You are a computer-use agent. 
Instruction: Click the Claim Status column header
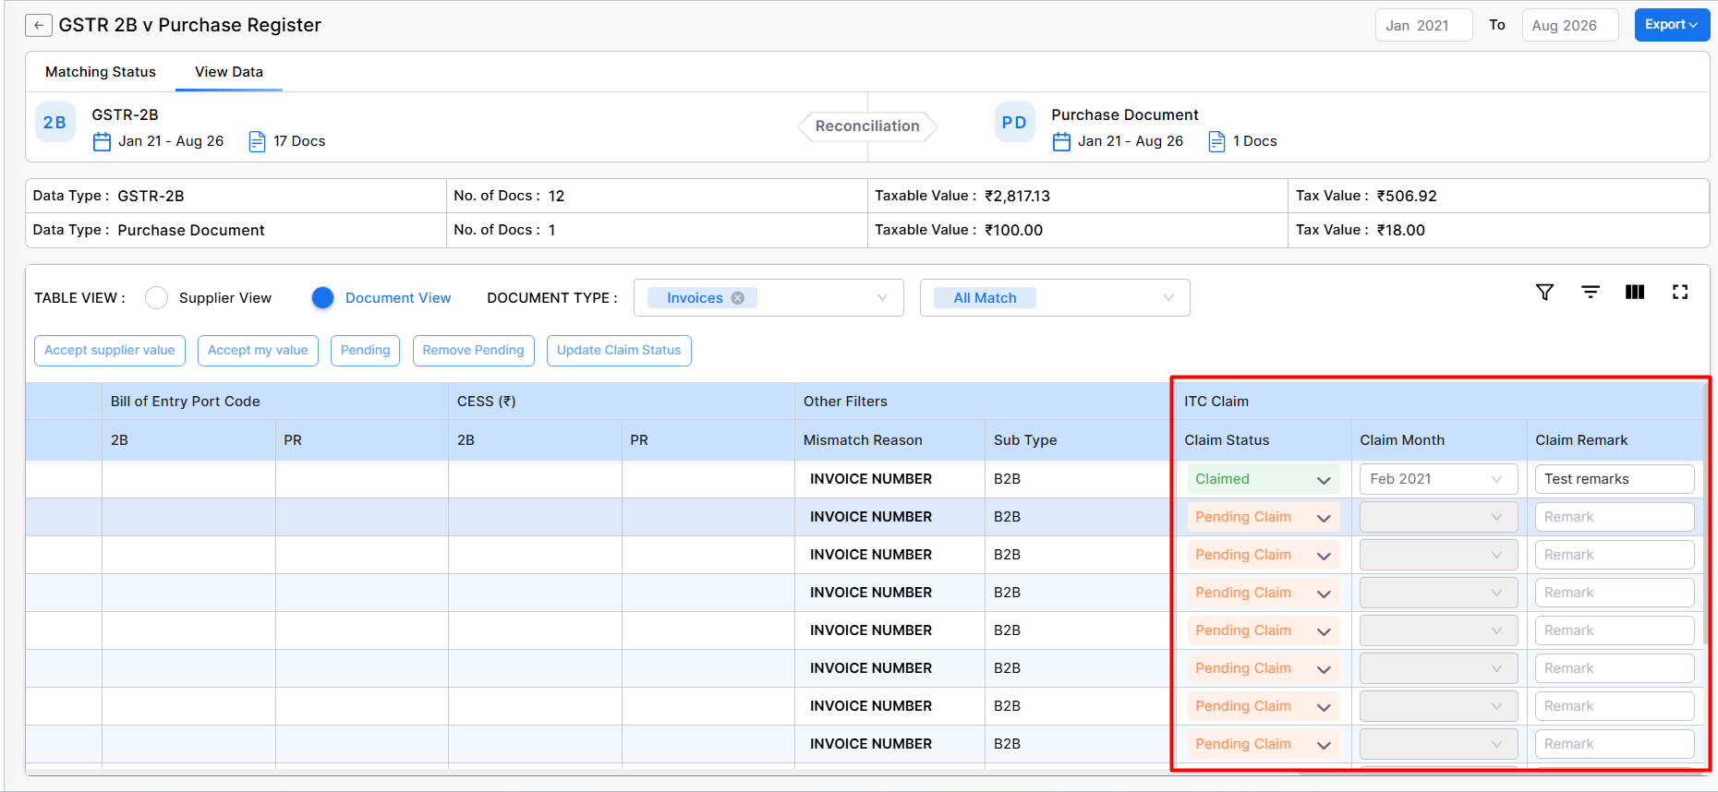point(1227,440)
